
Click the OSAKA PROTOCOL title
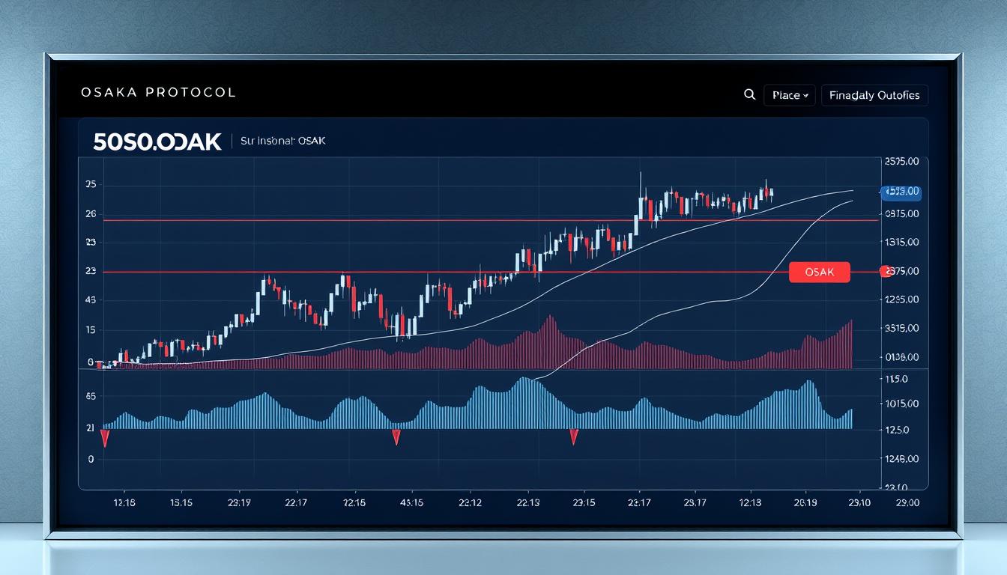coord(158,92)
